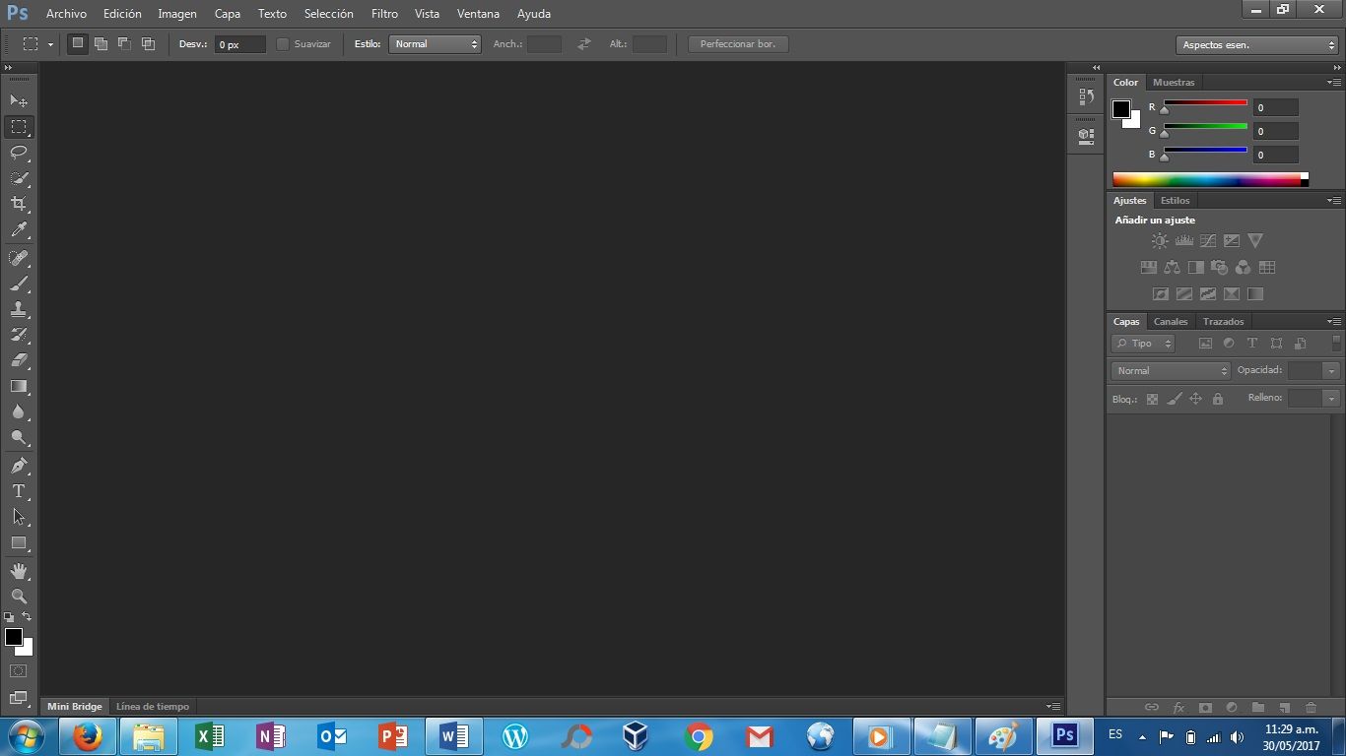
Task: Open the Filtro menu
Action: tap(384, 14)
